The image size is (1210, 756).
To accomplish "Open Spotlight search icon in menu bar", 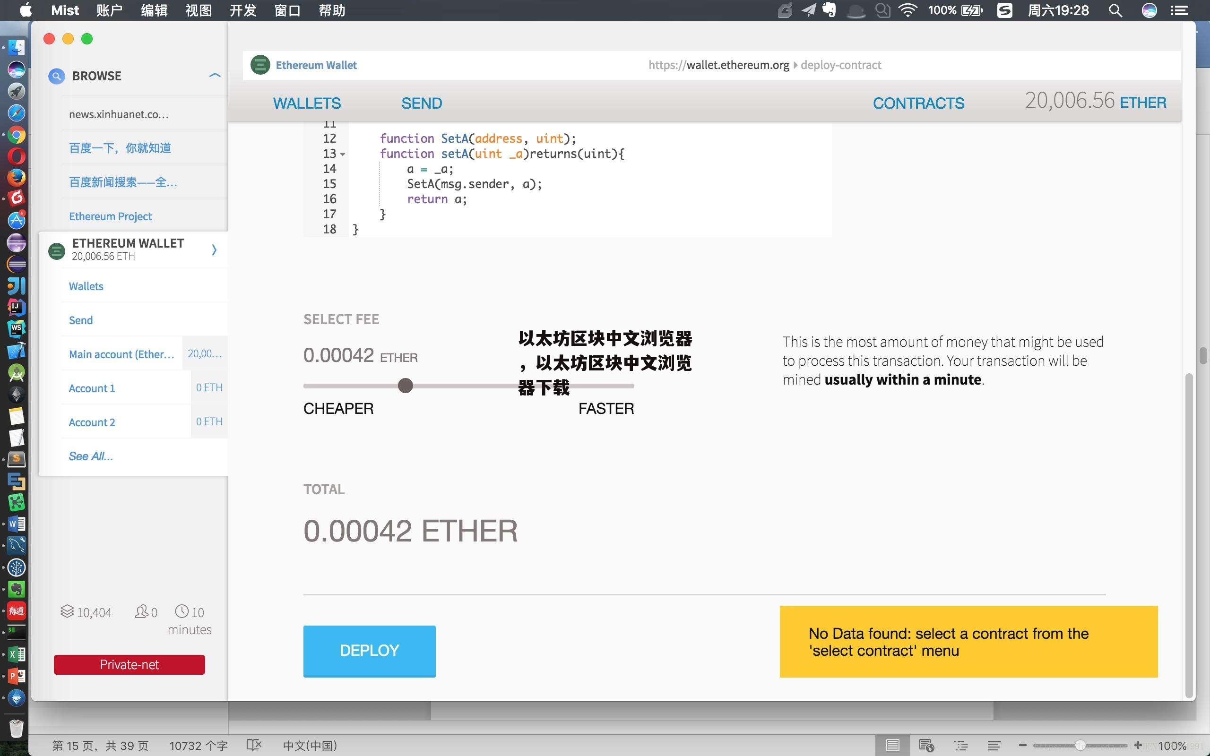I will click(1115, 10).
